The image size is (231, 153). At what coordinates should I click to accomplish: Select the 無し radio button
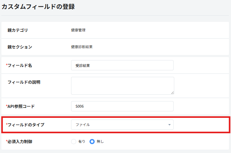pos(92,141)
